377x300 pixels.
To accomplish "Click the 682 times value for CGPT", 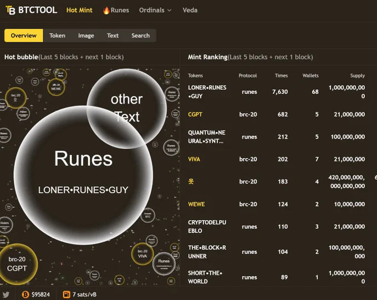I will pyautogui.click(x=283, y=114).
